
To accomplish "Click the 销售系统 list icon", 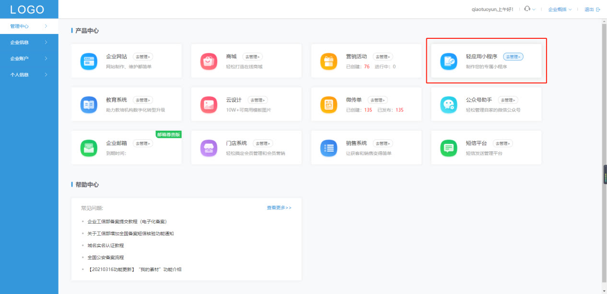I will (329, 147).
